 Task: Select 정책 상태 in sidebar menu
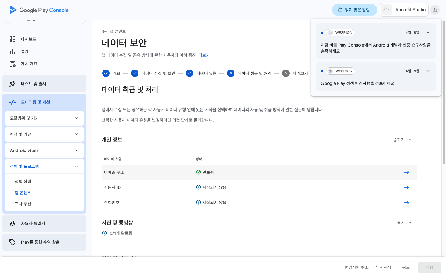(23, 182)
